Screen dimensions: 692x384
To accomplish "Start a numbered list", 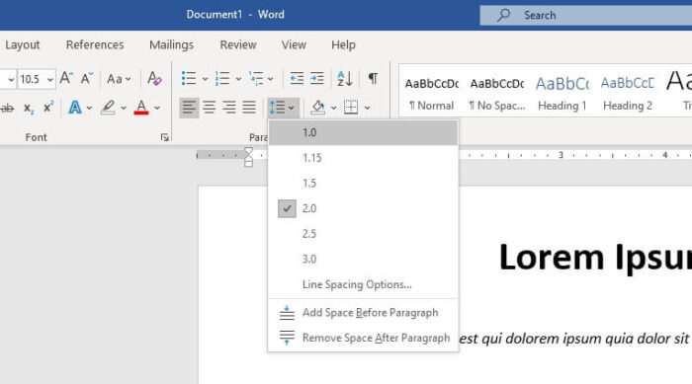I will click(x=222, y=78).
